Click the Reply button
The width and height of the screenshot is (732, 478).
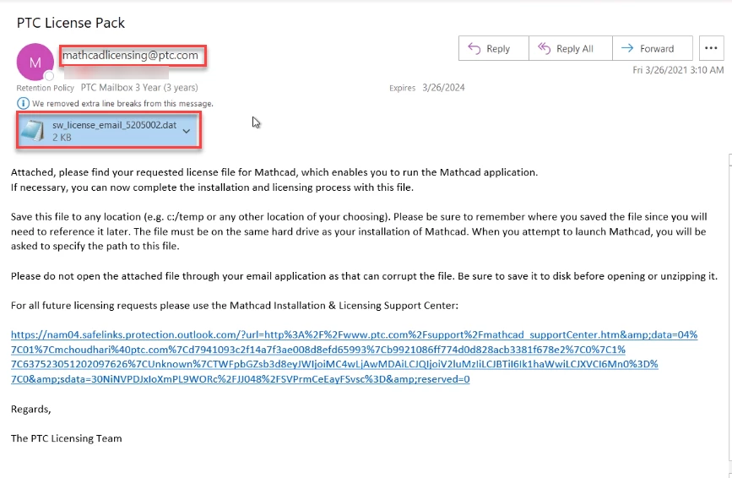pyautogui.click(x=493, y=48)
